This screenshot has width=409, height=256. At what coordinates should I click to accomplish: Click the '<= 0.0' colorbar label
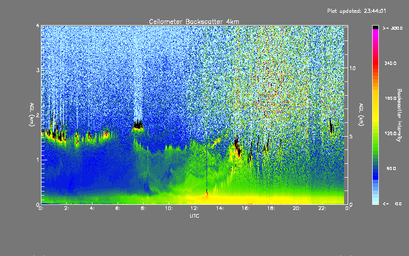coord(392,203)
